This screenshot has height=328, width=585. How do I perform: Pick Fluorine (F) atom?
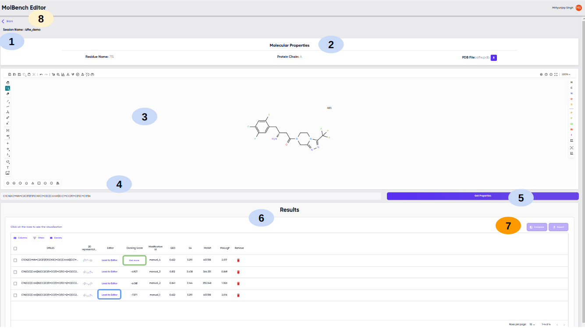point(571,118)
